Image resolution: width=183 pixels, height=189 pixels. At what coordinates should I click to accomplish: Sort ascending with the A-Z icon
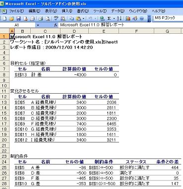119,18
